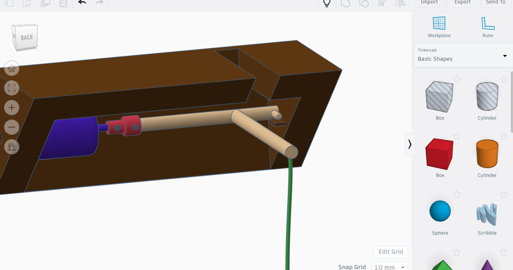Click the BACK view cube
513x270 pixels.
click(25, 37)
